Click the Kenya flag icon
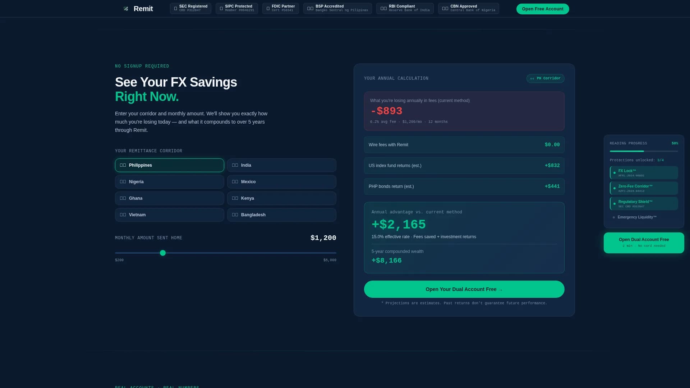The height and width of the screenshot is (388, 690). coord(235,198)
